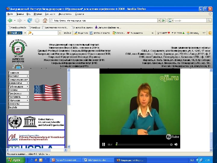
Task: Expand the Mail.ru search field dropdown
Action: [x=60, y=33]
